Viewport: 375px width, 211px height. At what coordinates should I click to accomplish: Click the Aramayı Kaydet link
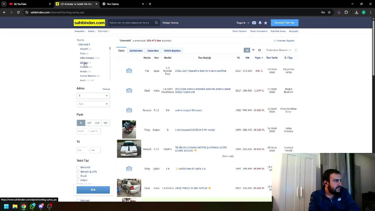(284, 41)
